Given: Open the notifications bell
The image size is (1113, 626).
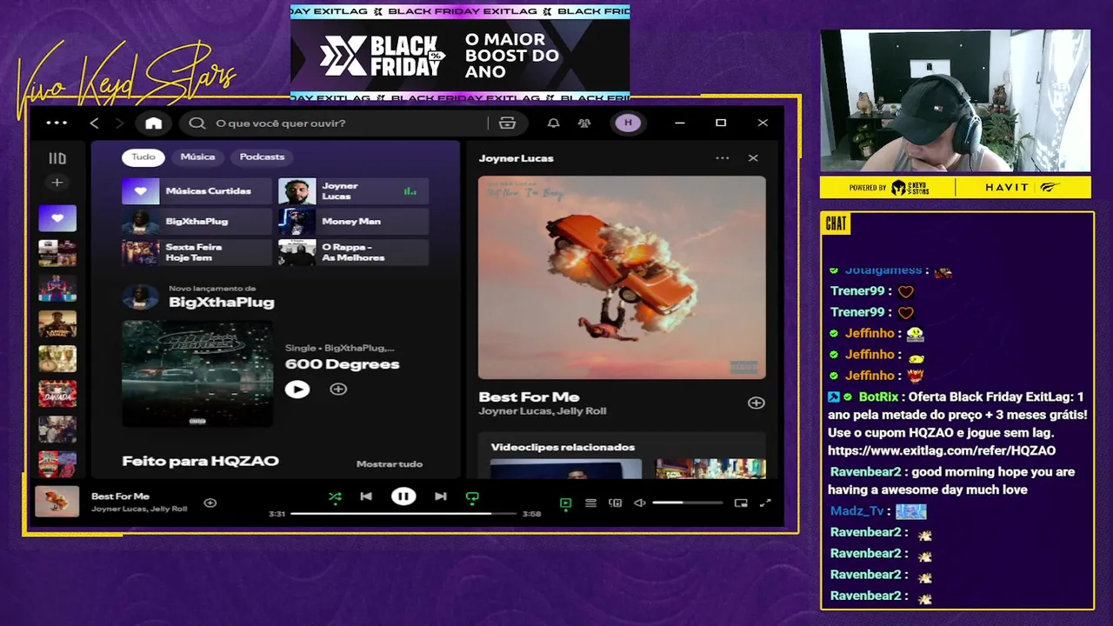Looking at the screenshot, I should coord(553,123).
